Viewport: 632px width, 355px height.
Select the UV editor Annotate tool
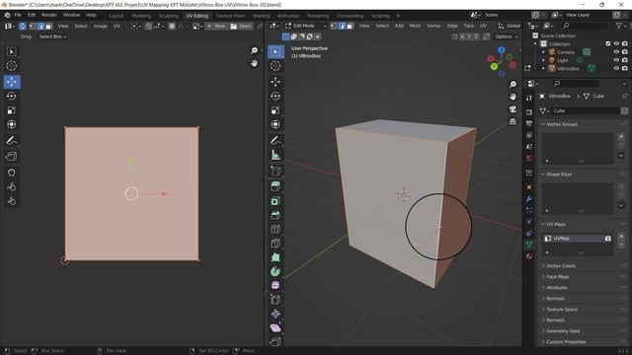(x=11, y=140)
